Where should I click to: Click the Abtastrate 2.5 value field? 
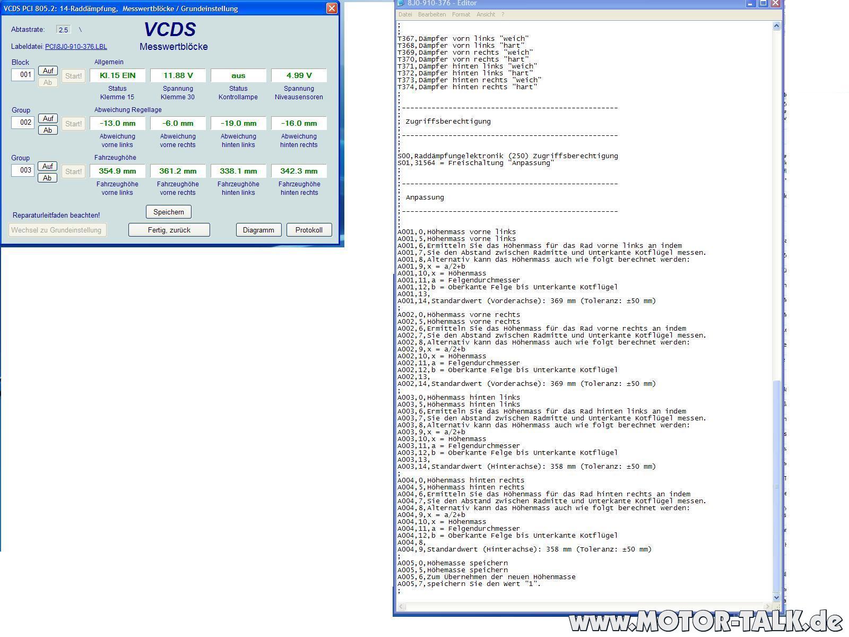tap(63, 30)
